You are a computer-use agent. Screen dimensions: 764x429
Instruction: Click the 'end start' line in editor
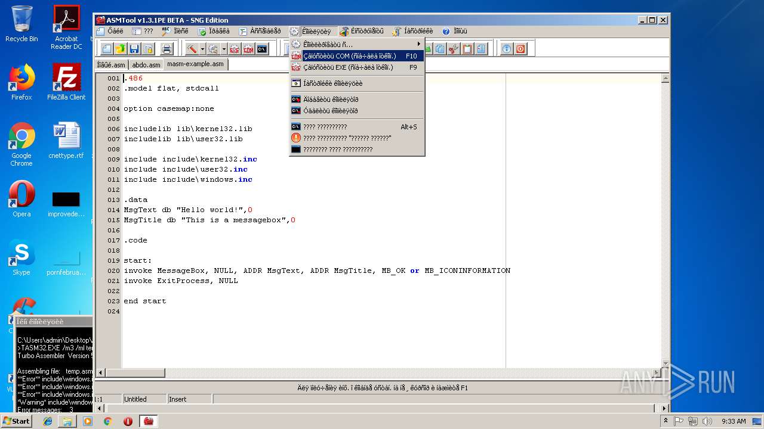coord(145,301)
